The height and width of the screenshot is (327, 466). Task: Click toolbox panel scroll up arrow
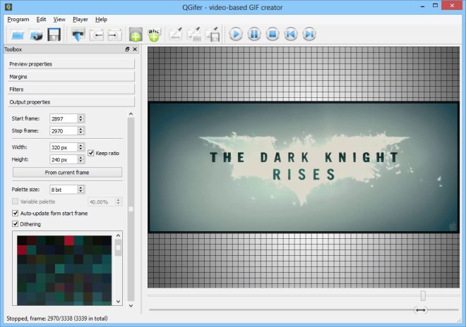click(131, 114)
